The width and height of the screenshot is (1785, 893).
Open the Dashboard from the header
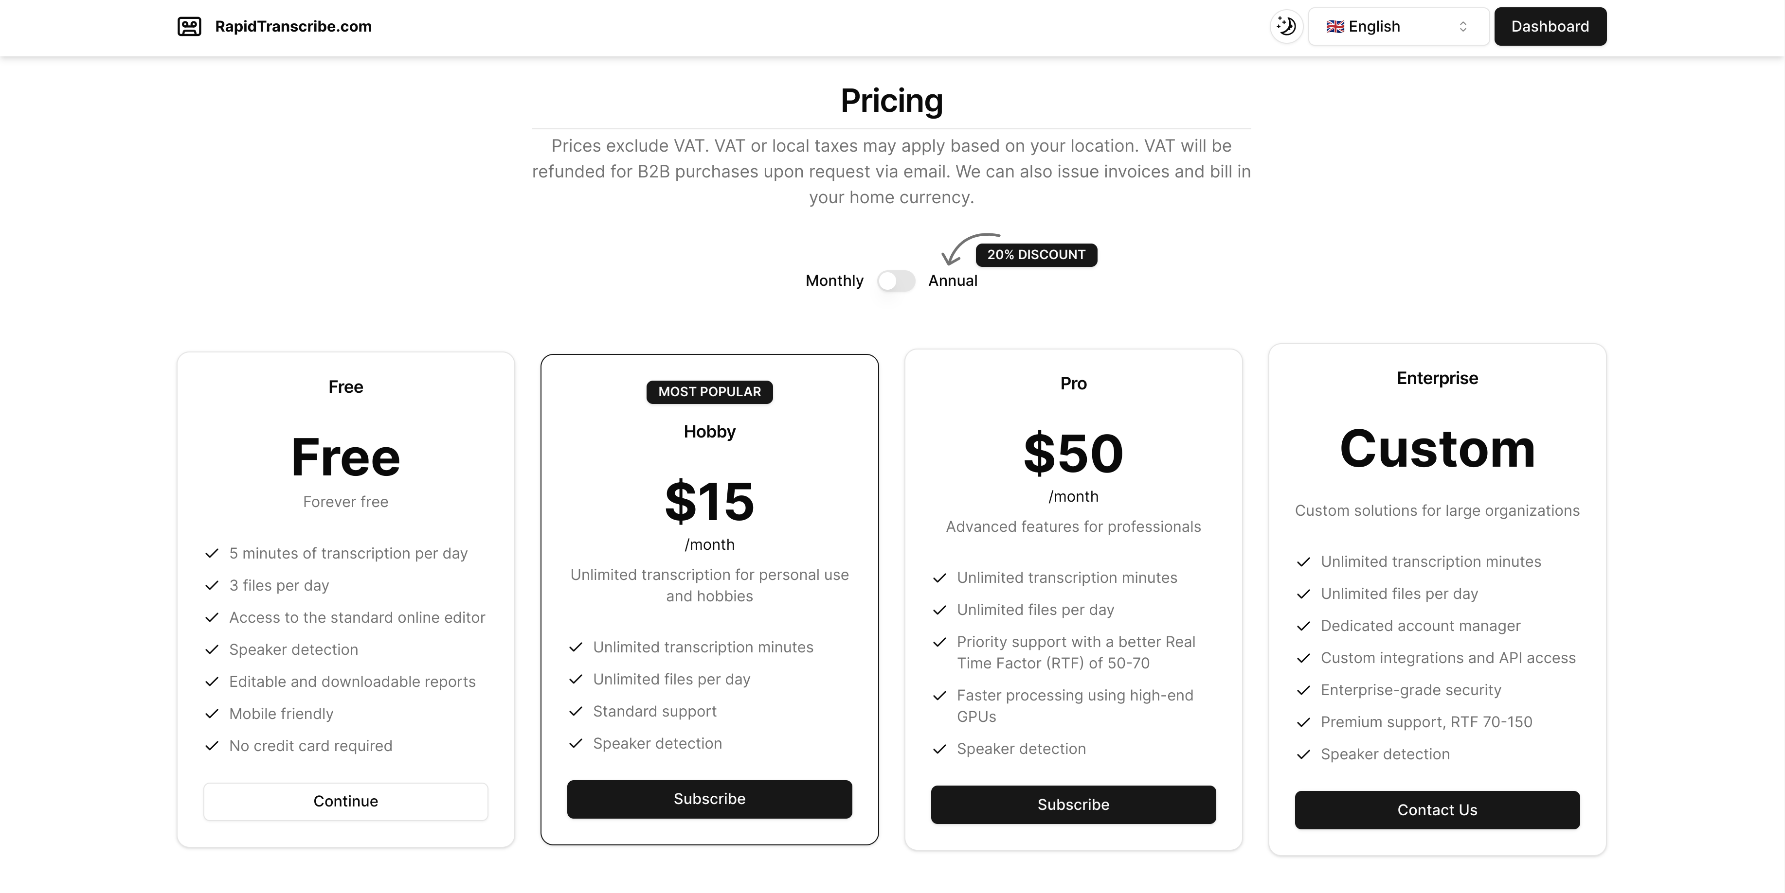coord(1550,26)
